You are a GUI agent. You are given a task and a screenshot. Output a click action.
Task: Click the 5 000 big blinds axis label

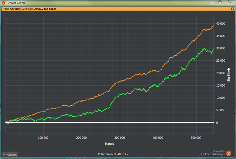pos(220,110)
